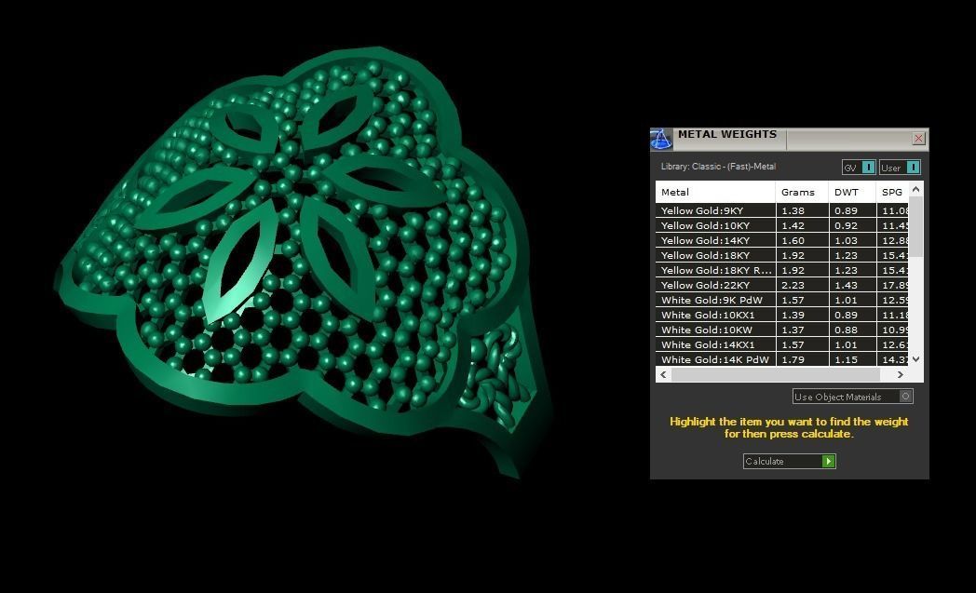Click the DWT column header
Viewport: 976px width, 593px height.
852,193
